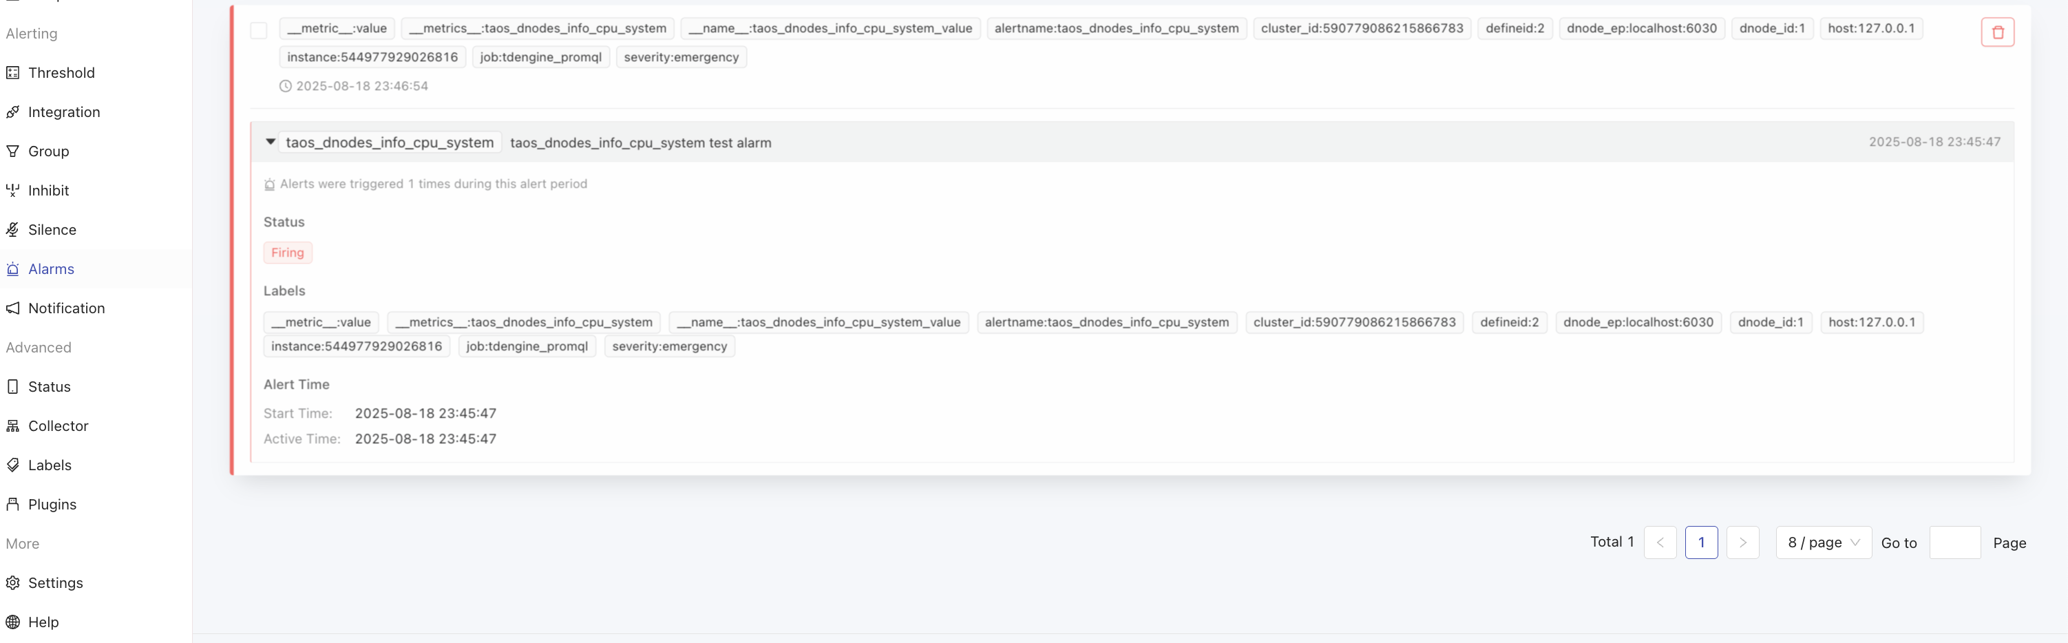Open the Inhibit menu item
The image size is (2068, 643).
[48, 191]
